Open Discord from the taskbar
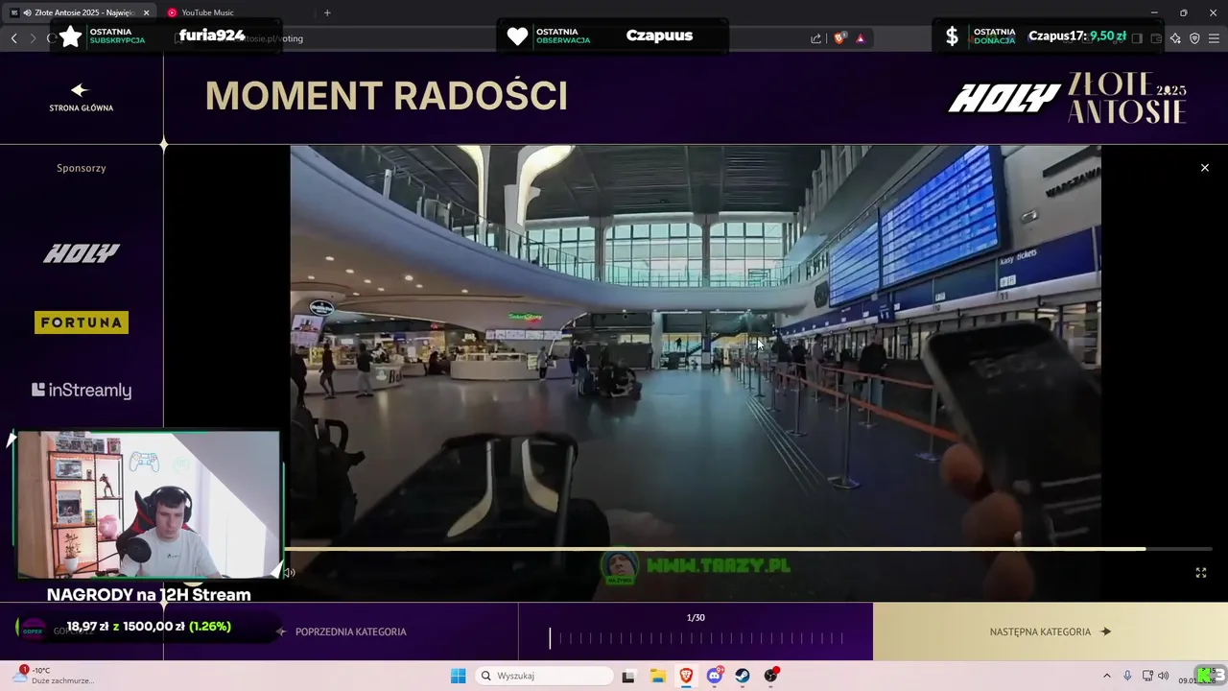The height and width of the screenshot is (691, 1228). 715,676
